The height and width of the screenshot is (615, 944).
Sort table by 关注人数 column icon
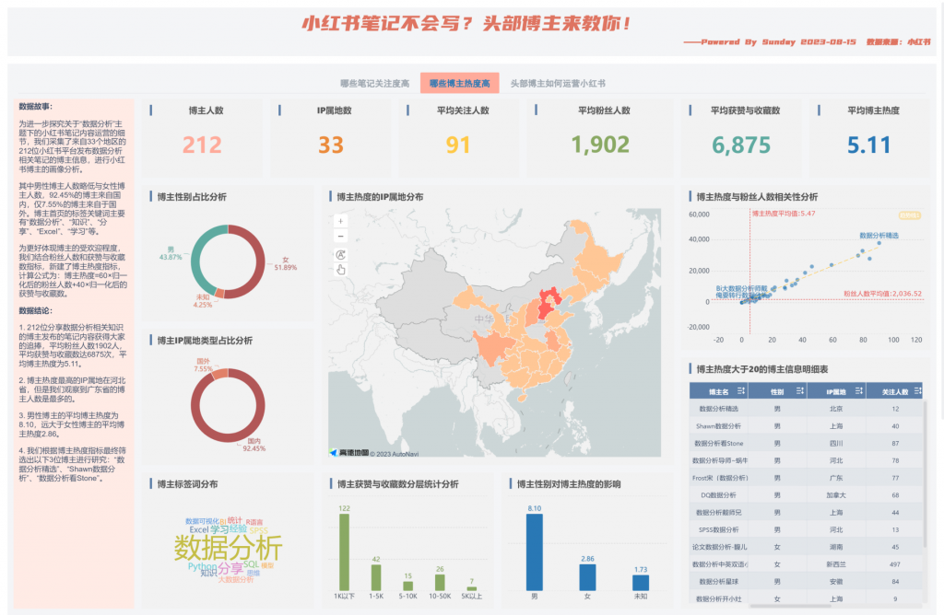(917, 391)
